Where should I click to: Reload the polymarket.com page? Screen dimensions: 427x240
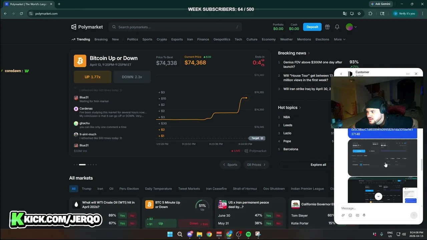click(x=21, y=14)
